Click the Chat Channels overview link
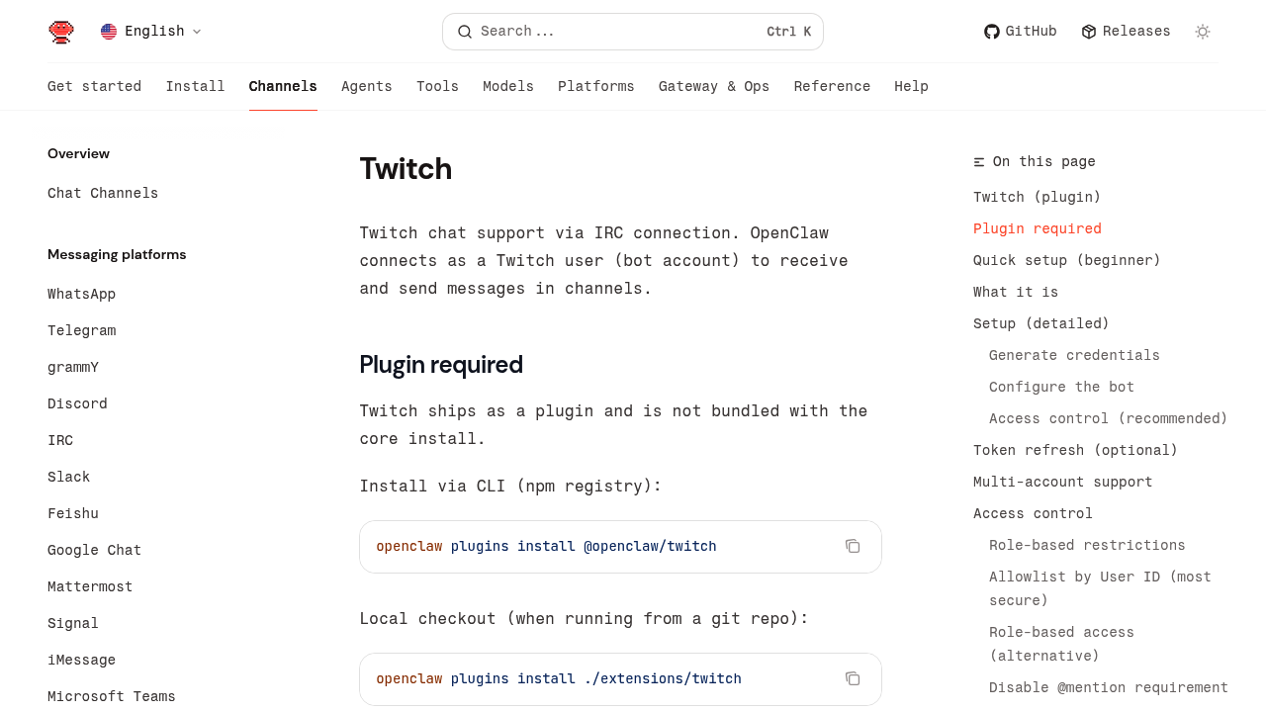 point(103,193)
